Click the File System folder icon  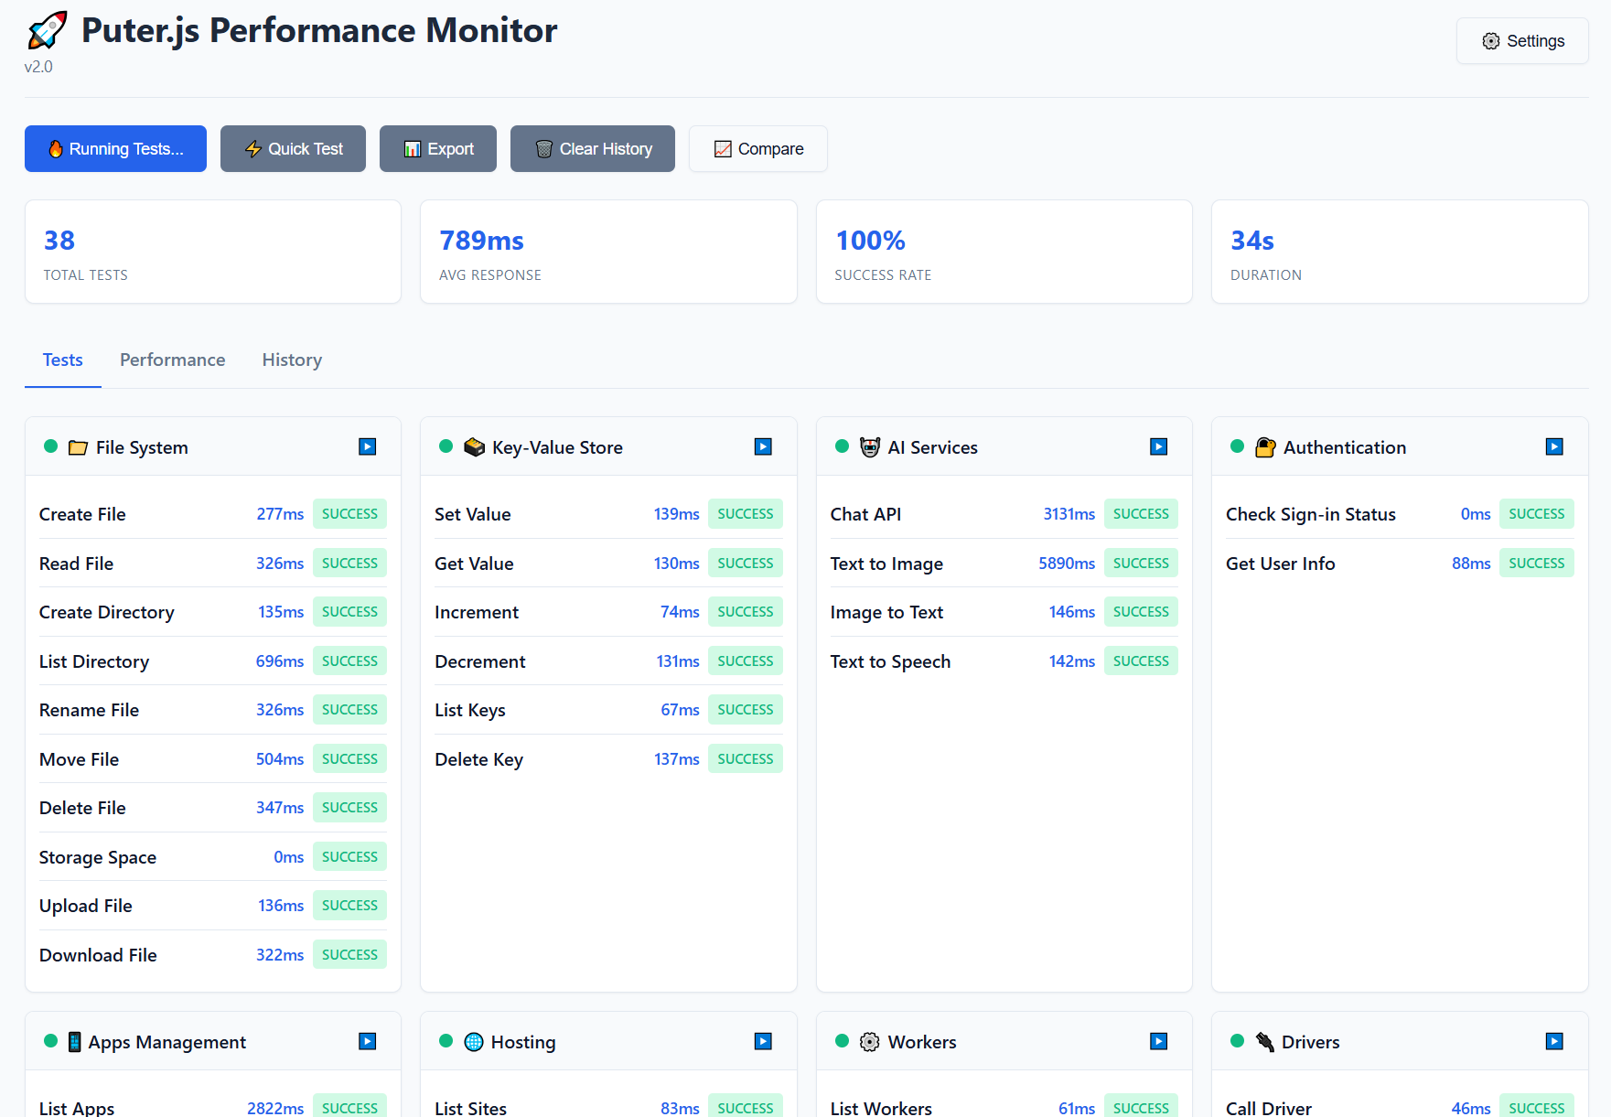[x=78, y=447]
